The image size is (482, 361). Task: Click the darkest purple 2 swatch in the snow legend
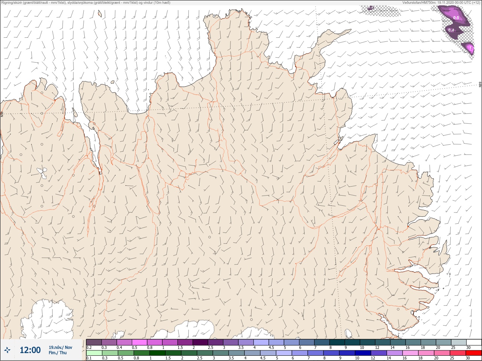coord(200,342)
